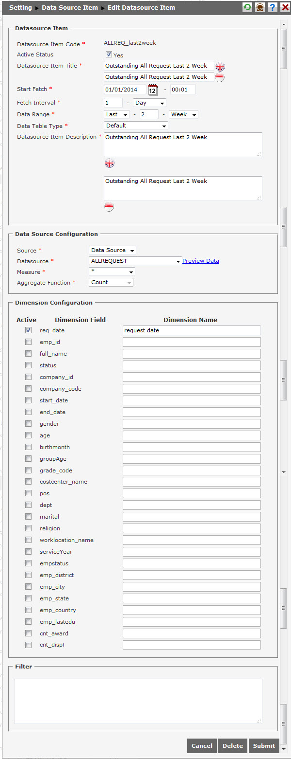Open the Datasource ALLREQUEST dropdown
This screenshot has height=759, width=291.
(135, 261)
